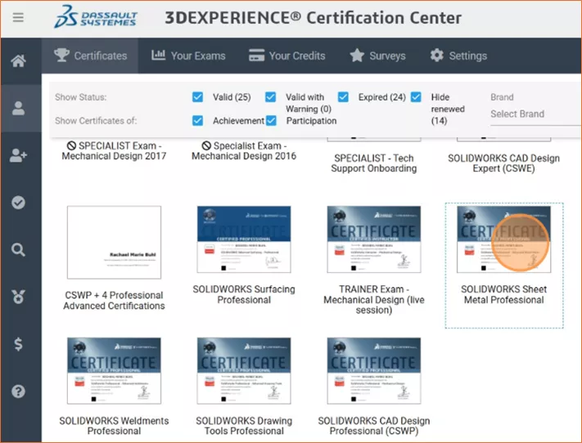Click the gear icon by Settings

[437, 56]
